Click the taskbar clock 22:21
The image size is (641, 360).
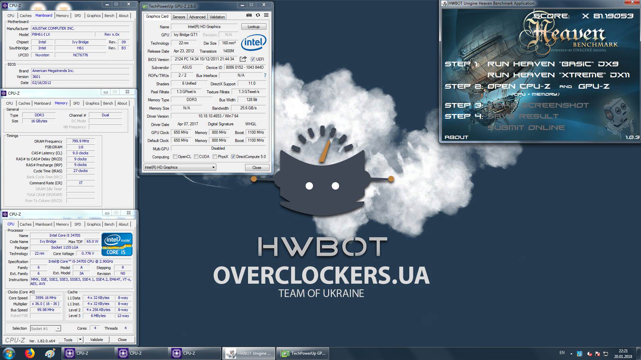click(623, 351)
